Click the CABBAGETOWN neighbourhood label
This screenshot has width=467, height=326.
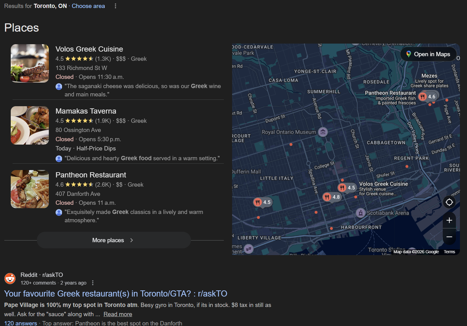click(x=386, y=143)
